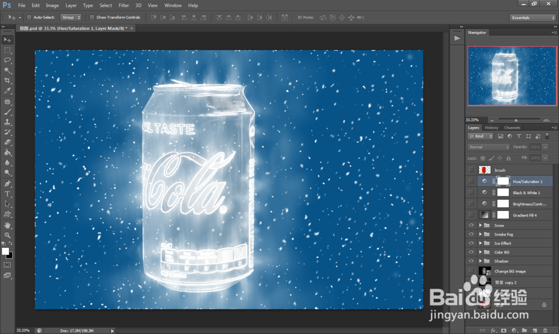Hide the Snow group layer
The image size is (559, 334).
471,225
